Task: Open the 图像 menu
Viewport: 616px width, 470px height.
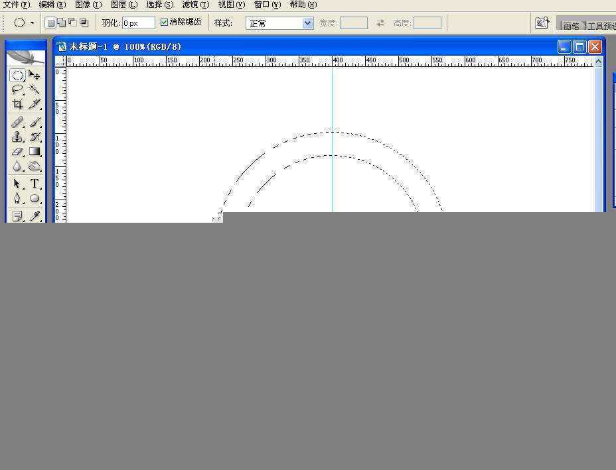Action: point(88,5)
